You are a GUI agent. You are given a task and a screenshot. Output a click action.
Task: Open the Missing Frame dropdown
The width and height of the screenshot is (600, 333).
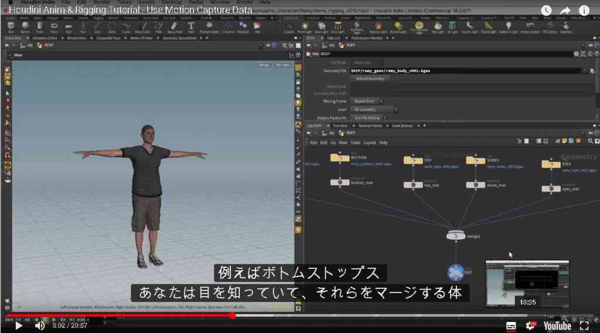(367, 101)
